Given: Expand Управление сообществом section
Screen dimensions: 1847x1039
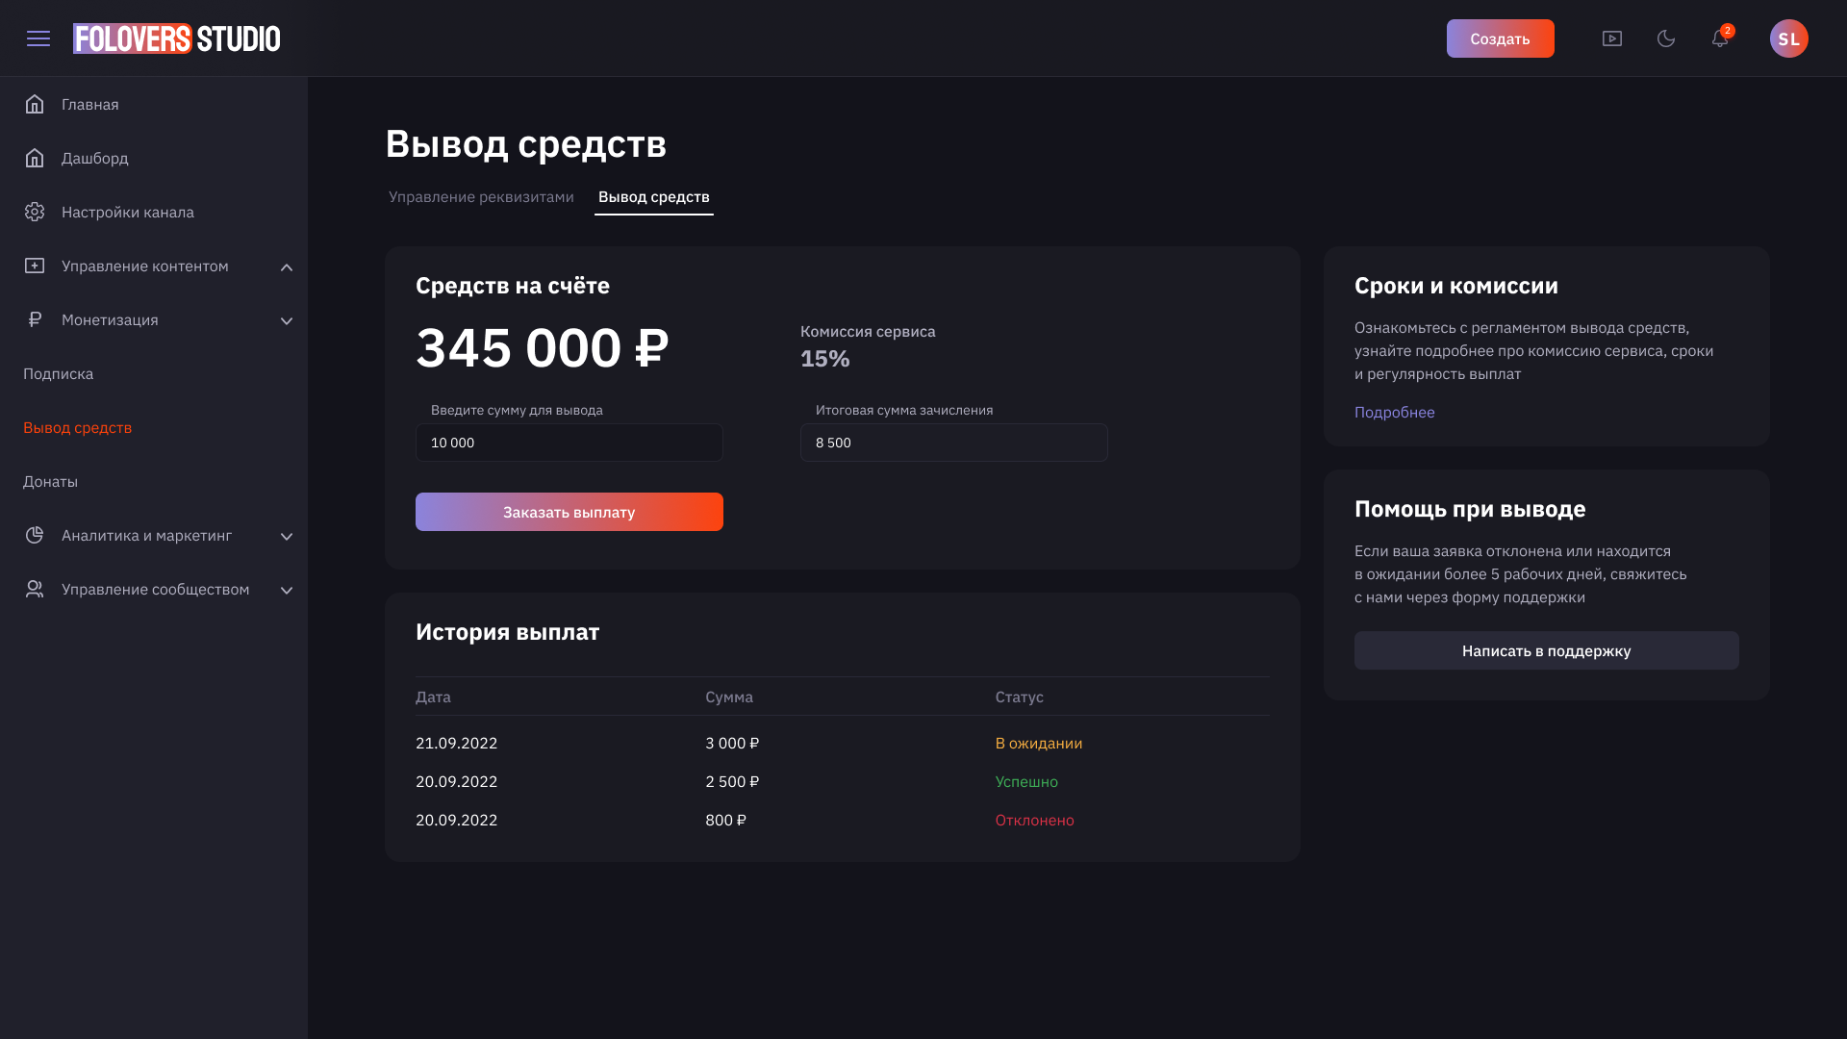Looking at the screenshot, I should 286,590.
